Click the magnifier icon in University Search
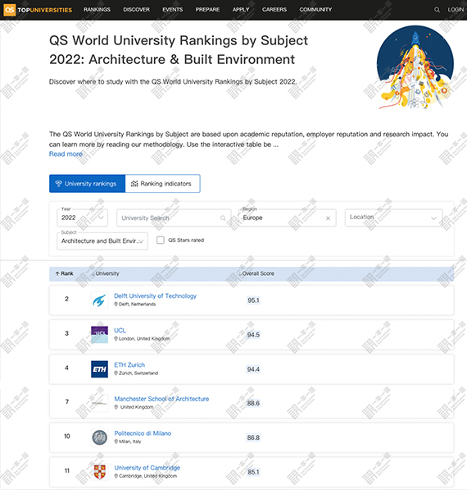The height and width of the screenshot is (490, 467). pyautogui.click(x=223, y=218)
